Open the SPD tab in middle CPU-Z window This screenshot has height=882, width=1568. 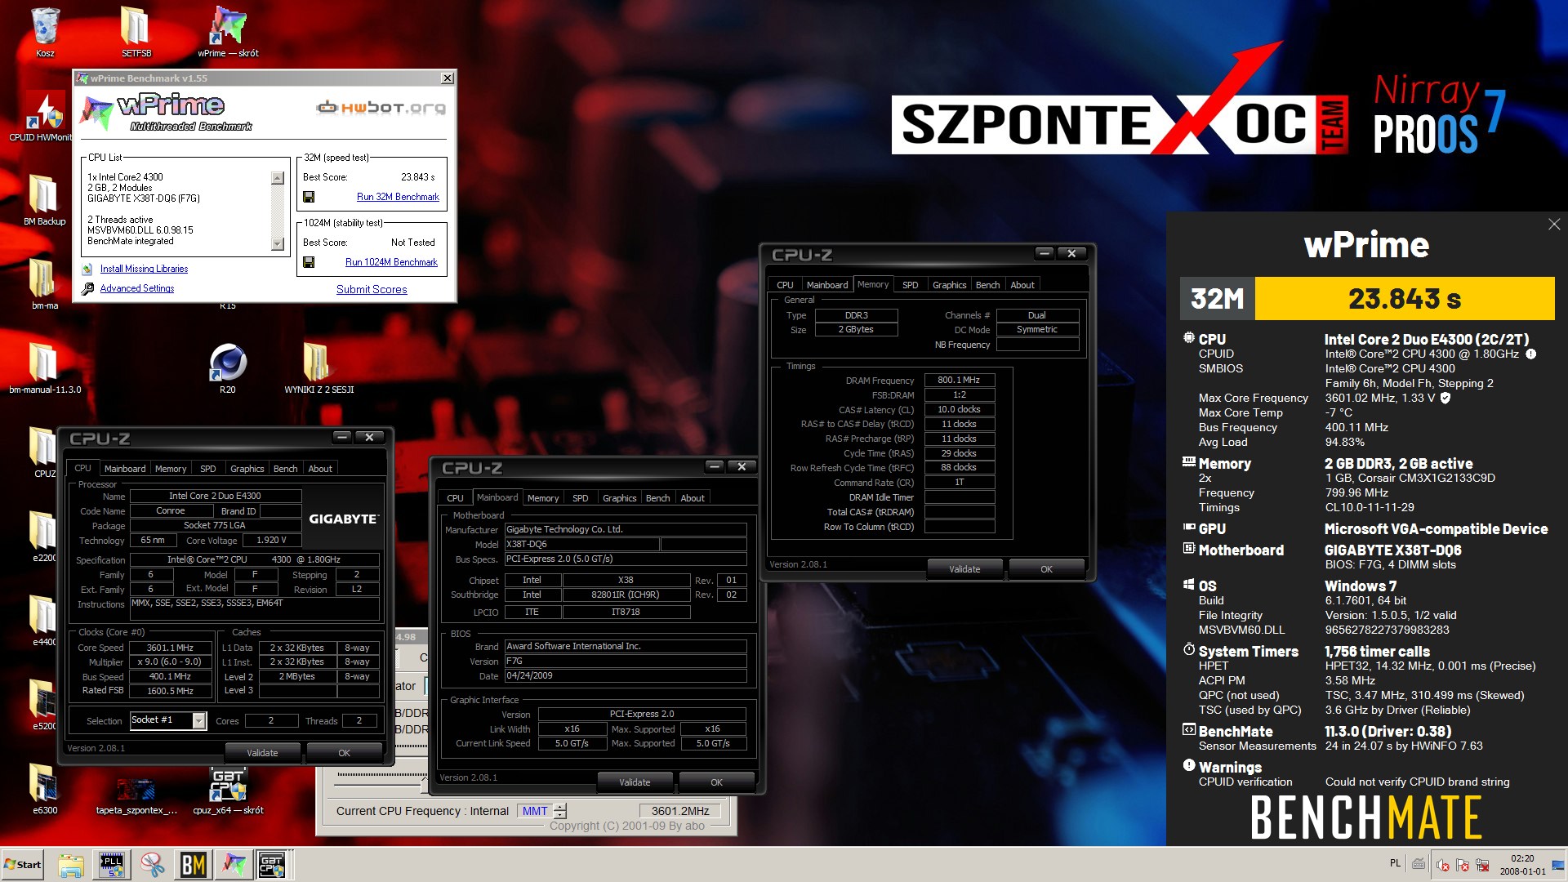581,498
